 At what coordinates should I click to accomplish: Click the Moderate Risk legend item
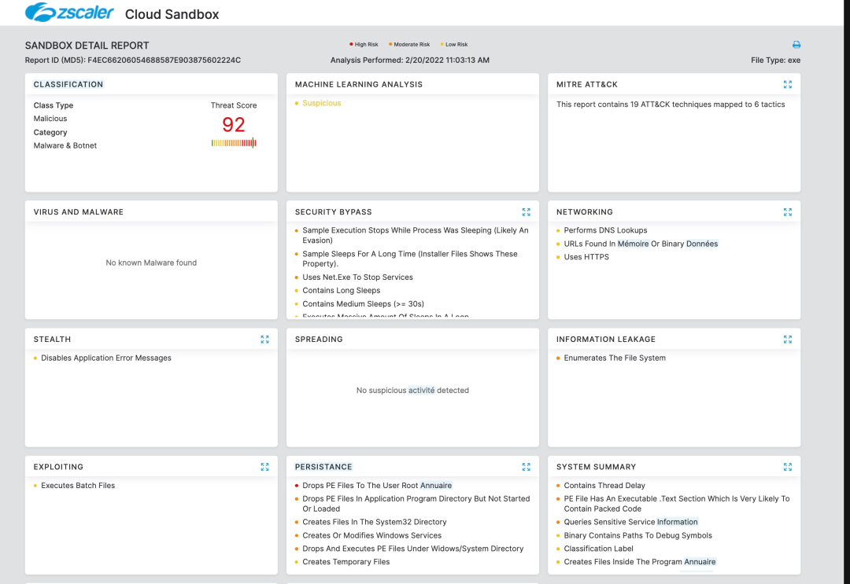(x=411, y=45)
